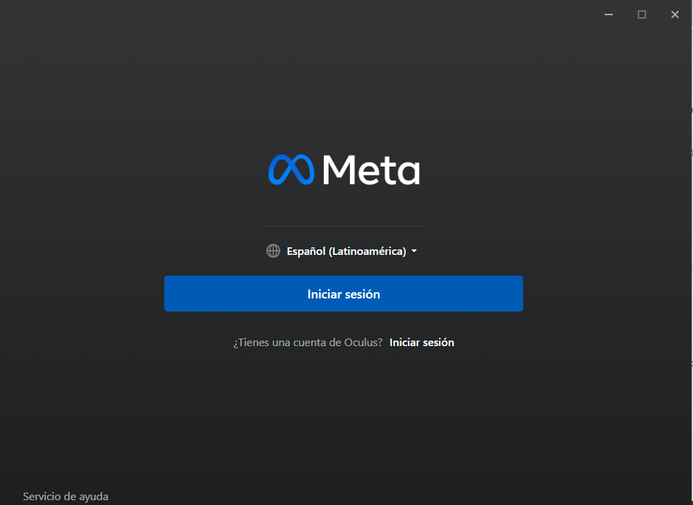Minimize the Meta login window
This screenshot has width=693, height=505.
(609, 15)
